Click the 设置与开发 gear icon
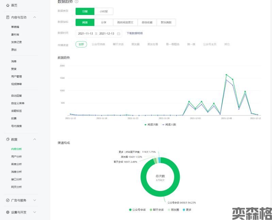This screenshot has height=220, width=272. 7,212
